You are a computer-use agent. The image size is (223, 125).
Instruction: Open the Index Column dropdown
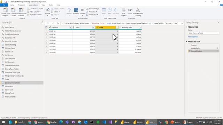point(34,11)
